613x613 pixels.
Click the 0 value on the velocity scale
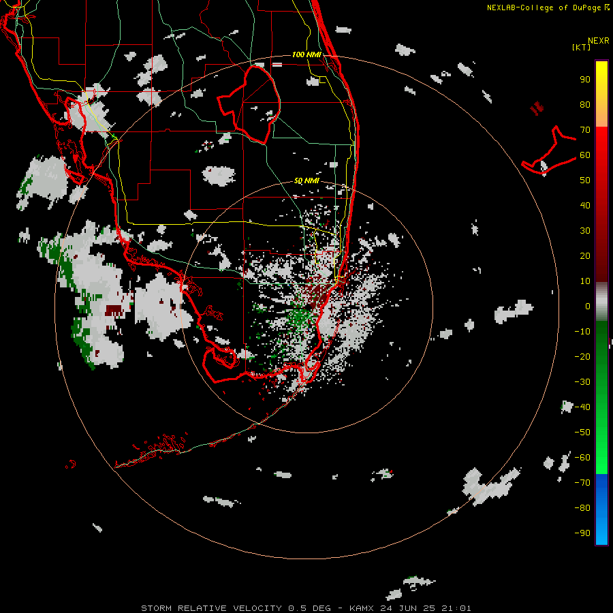(x=588, y=306)
